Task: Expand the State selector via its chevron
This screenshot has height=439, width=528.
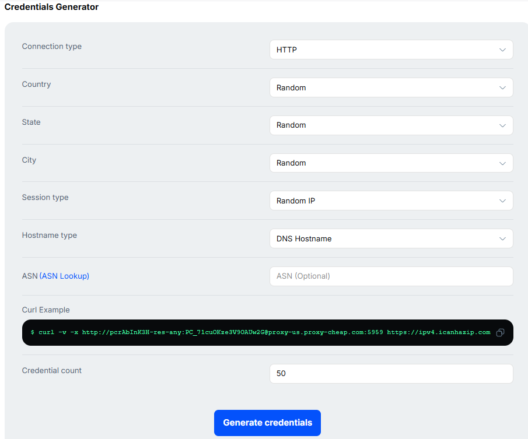Action: tap(502, 125)
